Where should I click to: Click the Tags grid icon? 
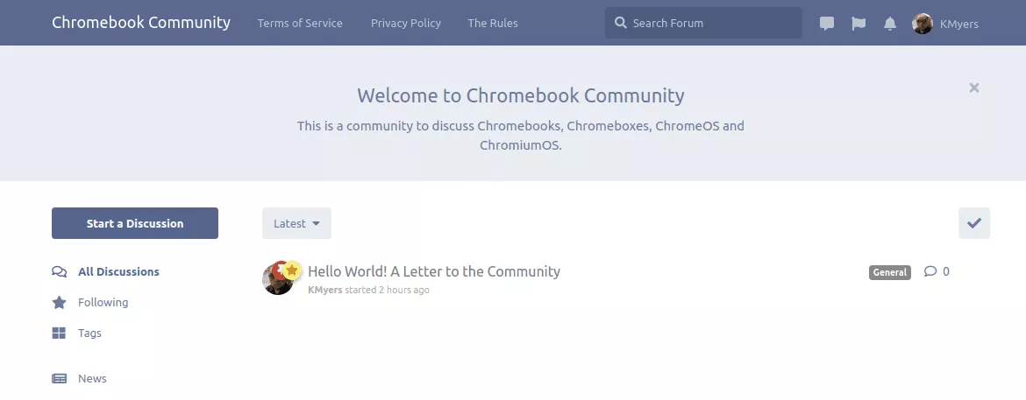pos(59,333)
